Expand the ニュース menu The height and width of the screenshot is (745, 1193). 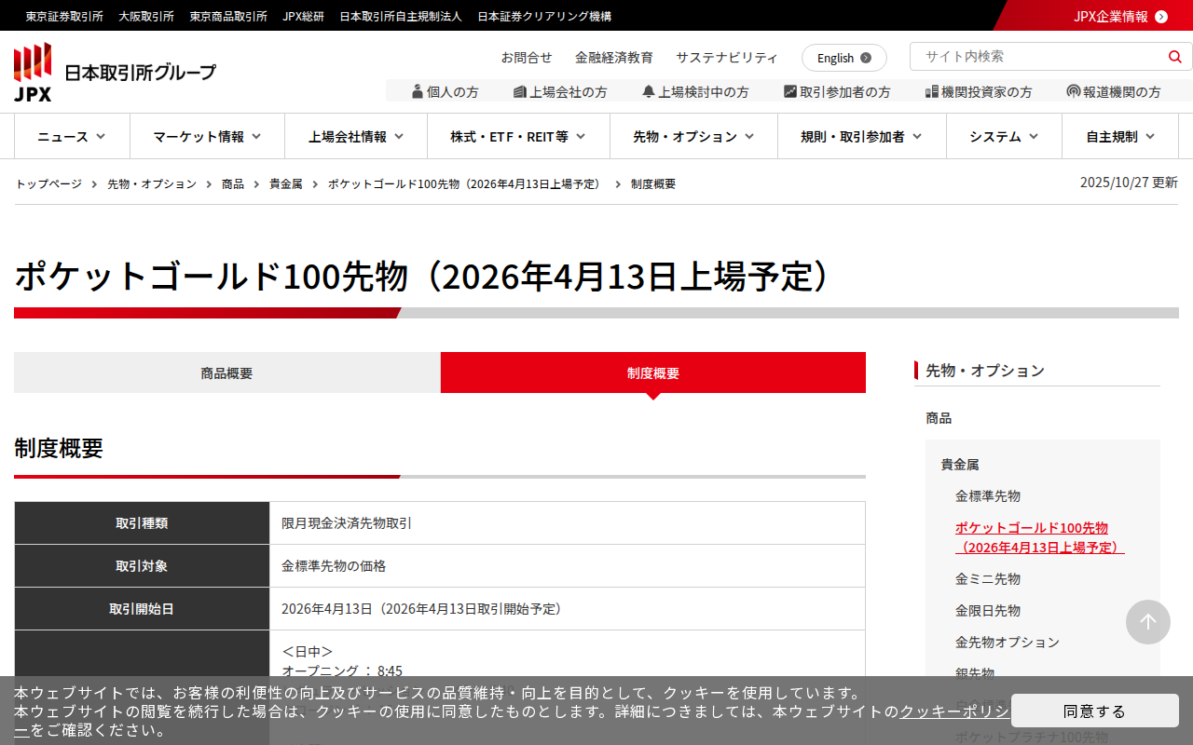tap(72, 136)
